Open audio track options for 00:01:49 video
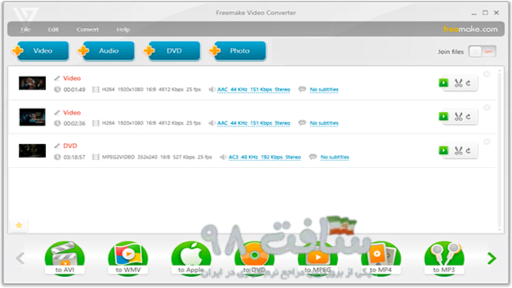This screenshot has width=512, height=288. (x=253, y=89)
